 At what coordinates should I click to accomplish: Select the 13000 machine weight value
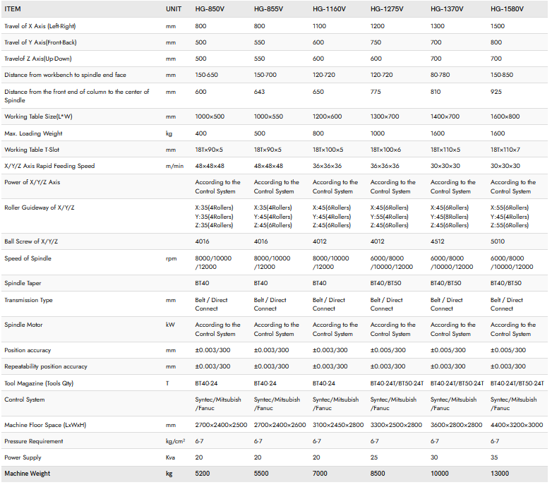(500, 474)
